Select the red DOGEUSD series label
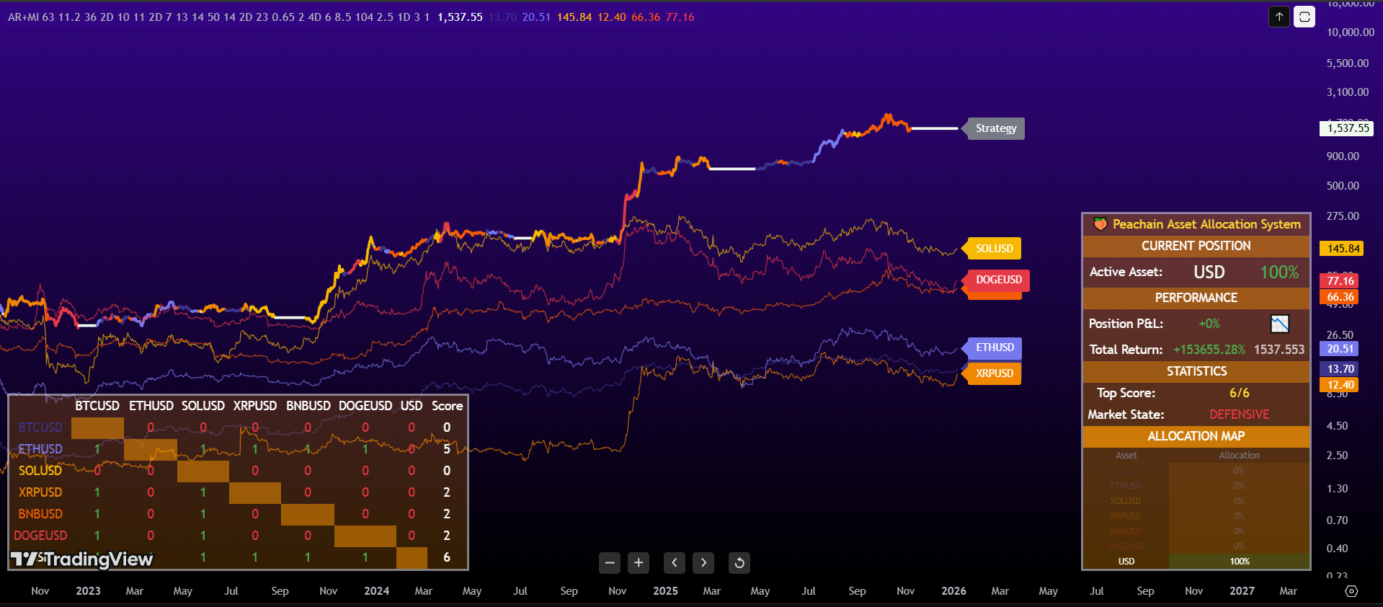 998,280
